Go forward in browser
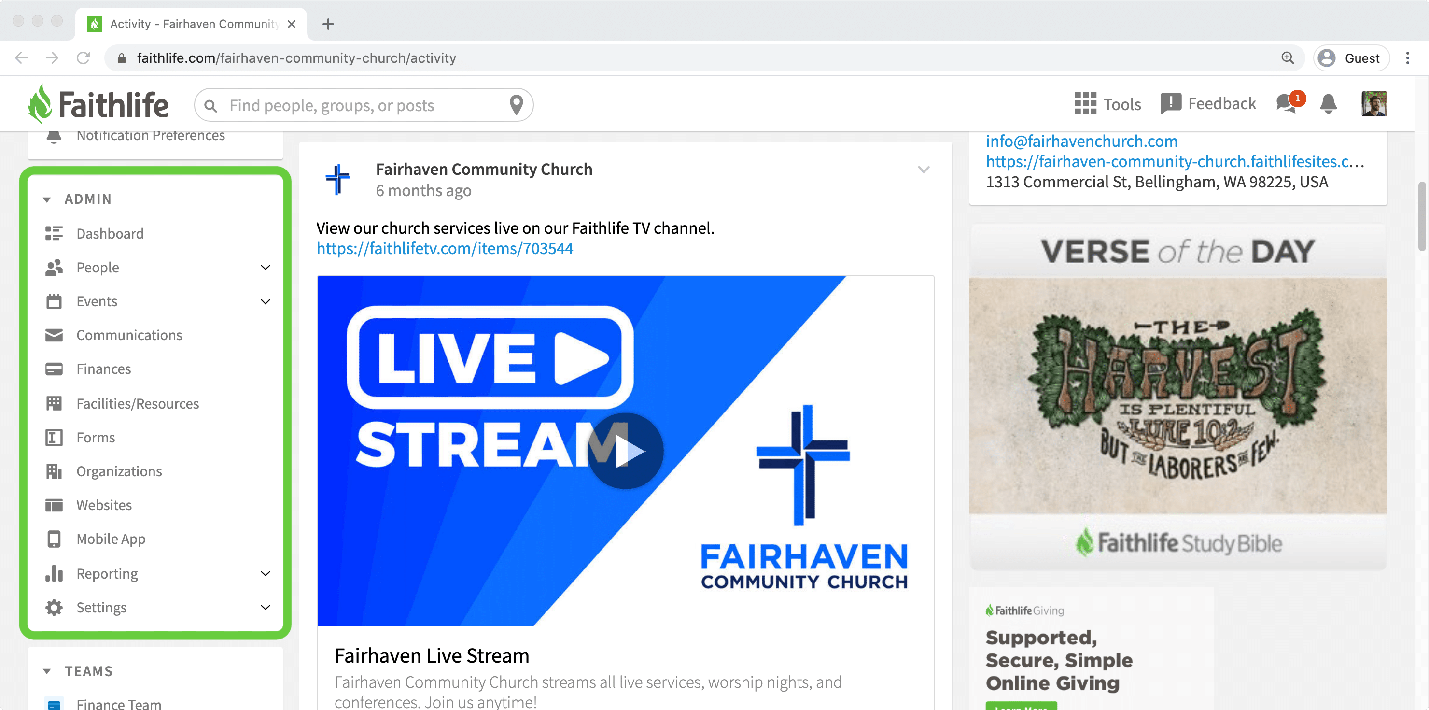 coord(52,58)
